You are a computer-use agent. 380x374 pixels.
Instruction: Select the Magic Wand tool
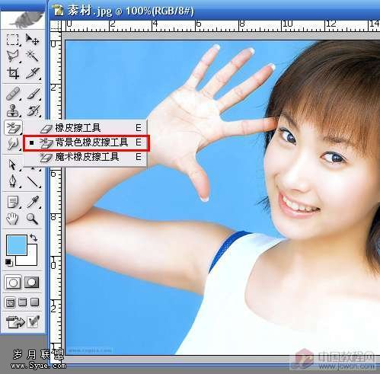tap(32, 56)
